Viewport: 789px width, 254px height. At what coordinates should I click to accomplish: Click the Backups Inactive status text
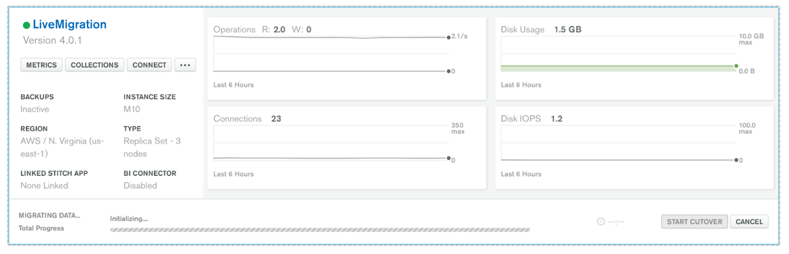coord(35,109)
